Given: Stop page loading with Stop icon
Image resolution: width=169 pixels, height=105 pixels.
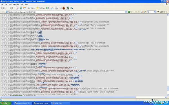Looking at the screenshot, I should [17, 8].
